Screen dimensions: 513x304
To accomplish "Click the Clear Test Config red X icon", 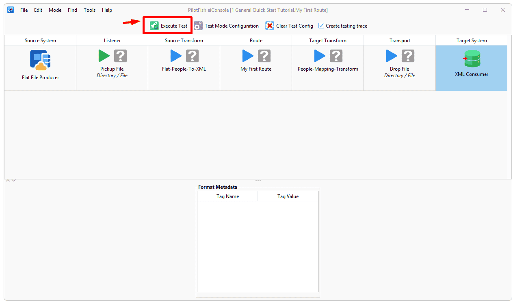I will tap(270, 26).
